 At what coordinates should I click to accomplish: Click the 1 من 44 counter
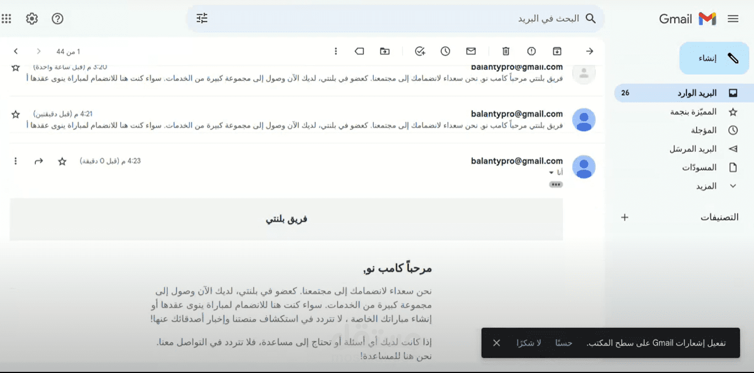coord(68,52)
